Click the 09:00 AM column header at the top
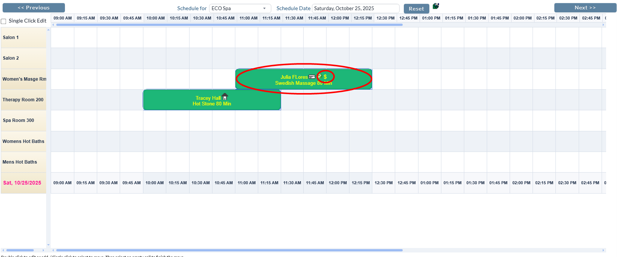The height and width of the screenshot is (257, 617). [x=63, y=18]
